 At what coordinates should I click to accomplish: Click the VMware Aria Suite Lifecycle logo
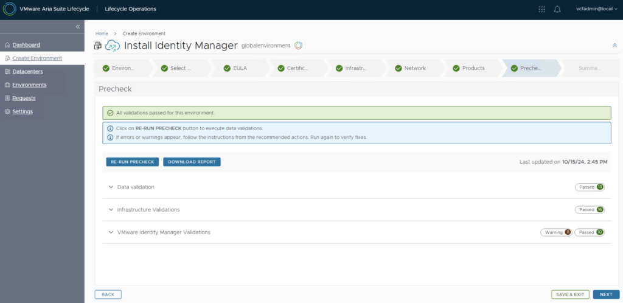point(10,9)
